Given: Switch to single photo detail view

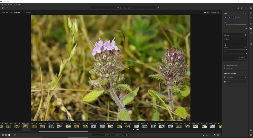Looking at the screenshot, I should [x=9, y=135].
